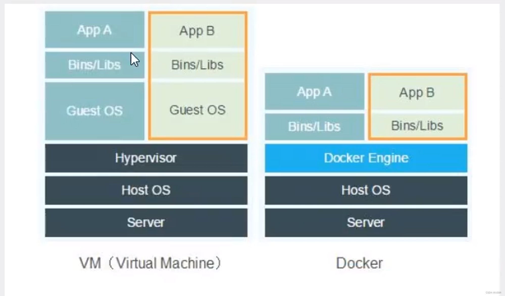This screenshot has width=505, height=296.
Task: Click App B block in Docker diagram
Action: [417, 93]
